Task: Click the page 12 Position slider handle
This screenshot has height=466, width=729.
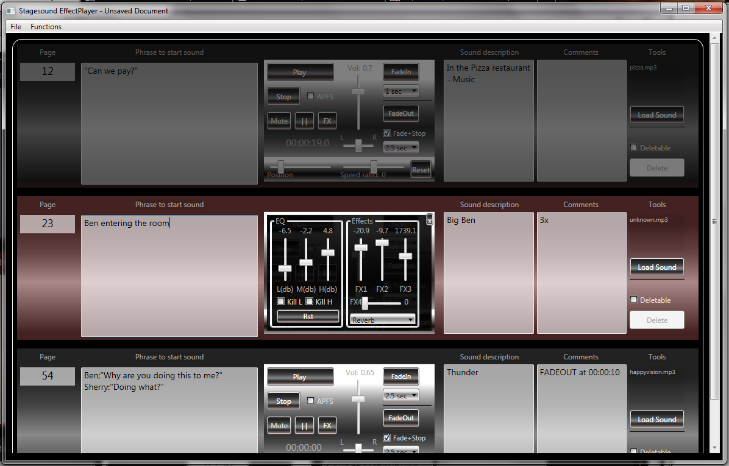Action: [281, 166]
